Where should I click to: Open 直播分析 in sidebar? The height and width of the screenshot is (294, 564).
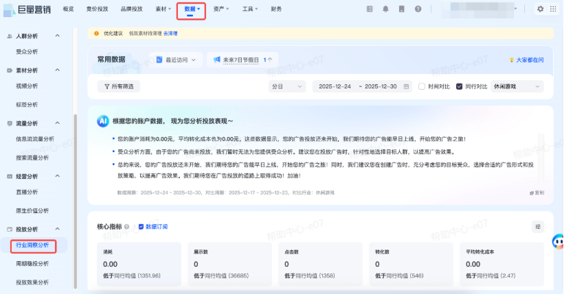(x=27, y=192)
